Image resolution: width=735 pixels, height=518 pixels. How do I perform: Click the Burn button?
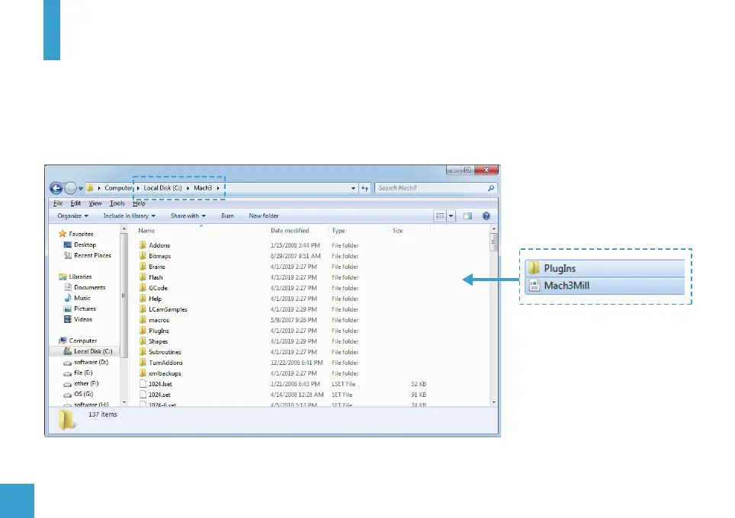click(x=227, y=216)
